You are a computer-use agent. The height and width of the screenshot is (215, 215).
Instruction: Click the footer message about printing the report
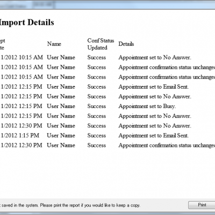point(70,205)
